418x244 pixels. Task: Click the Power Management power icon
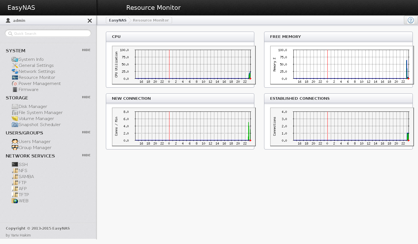[15, 84]
